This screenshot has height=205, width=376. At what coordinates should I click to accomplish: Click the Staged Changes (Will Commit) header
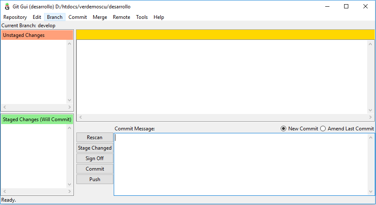coord(37,119)
